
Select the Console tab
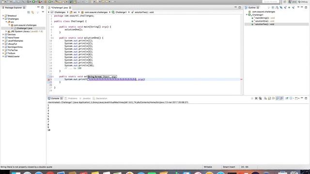coord(55,98)
